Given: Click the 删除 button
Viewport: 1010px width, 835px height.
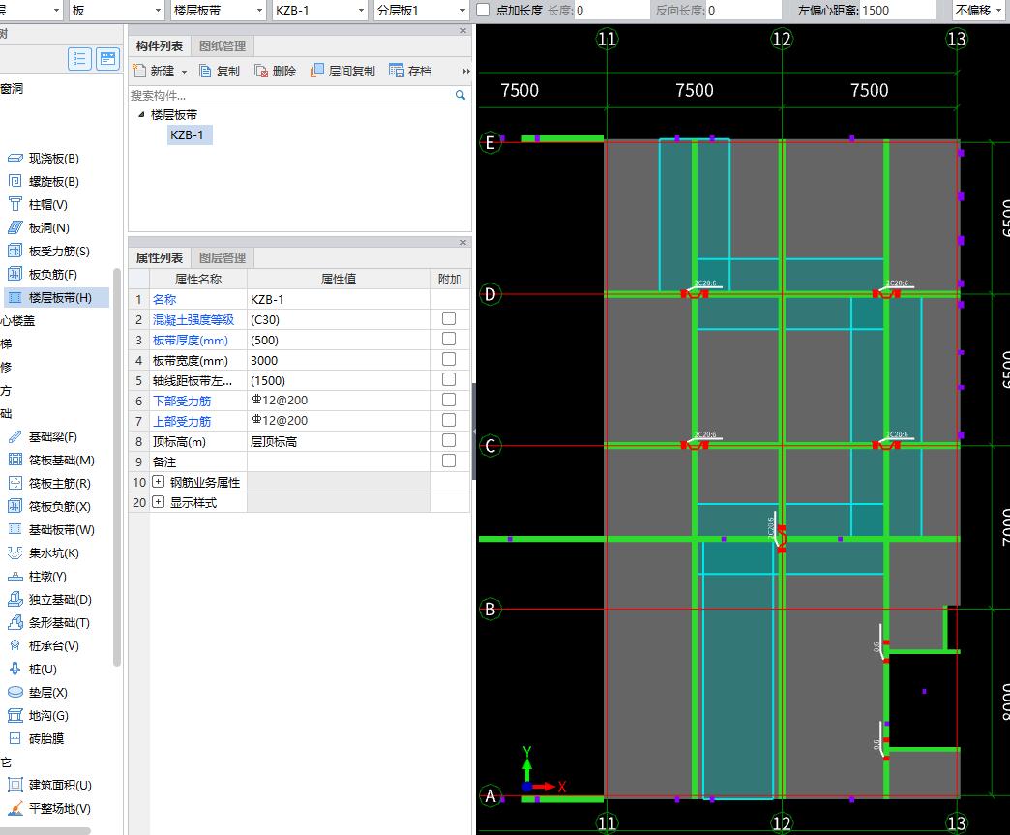Looking at the screenshot, I should point(276,71).
